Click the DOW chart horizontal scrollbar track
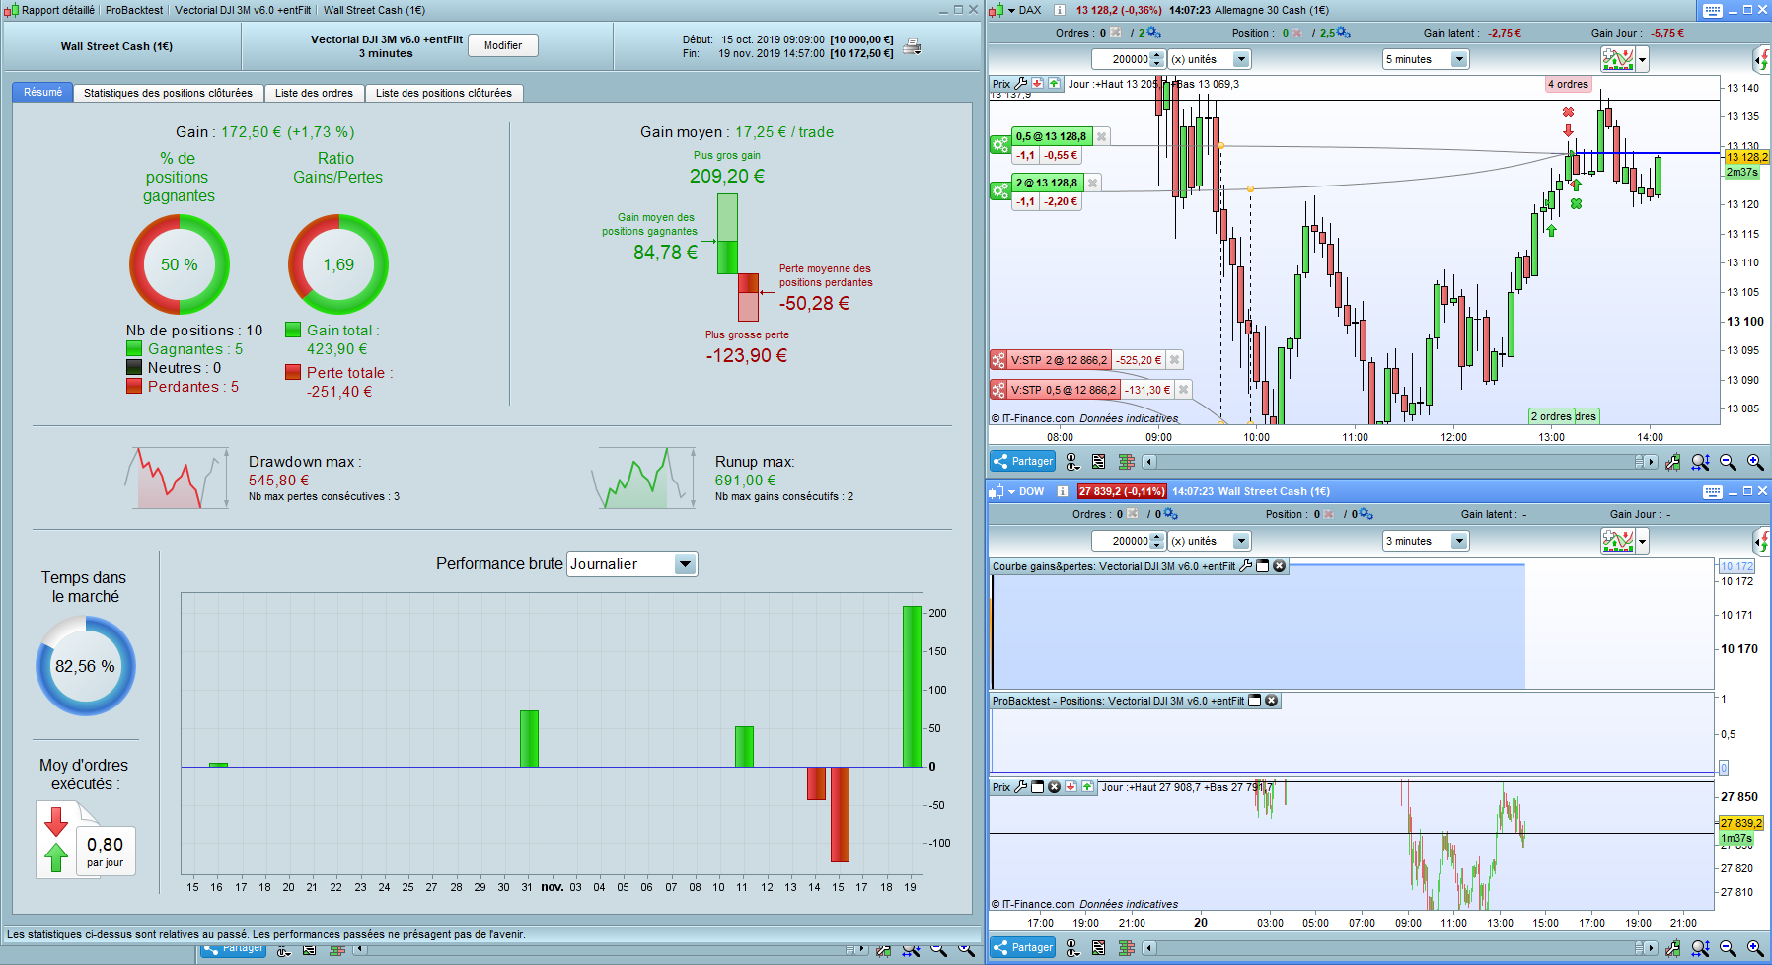The height and width of the screenshot is (965, 1772). 1396,948
